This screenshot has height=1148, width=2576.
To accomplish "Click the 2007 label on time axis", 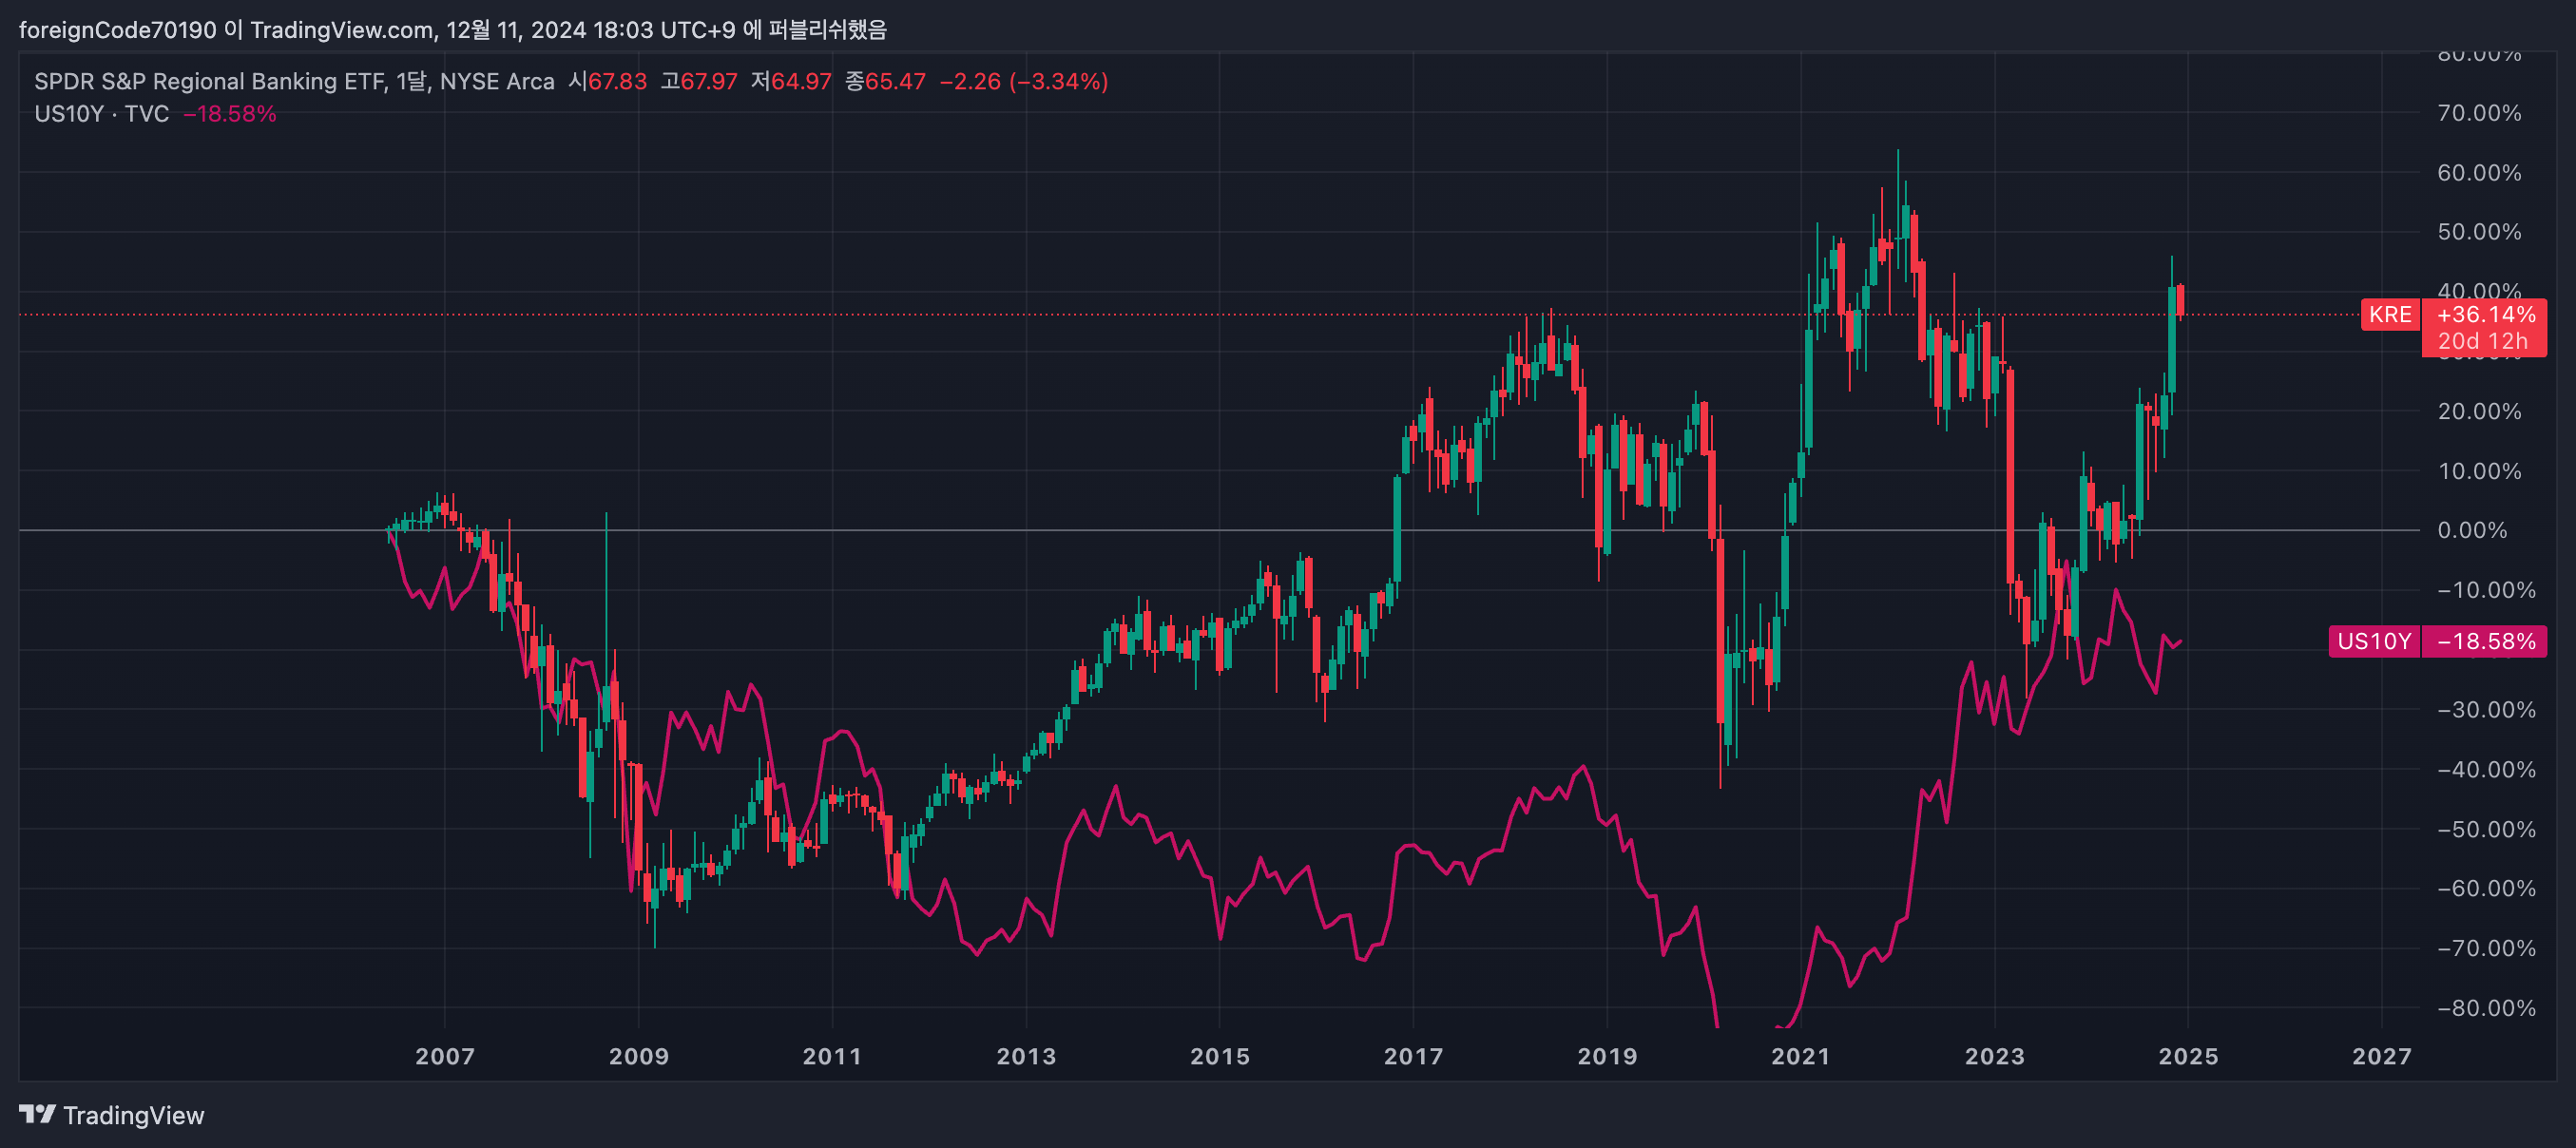I will coord(445,1056).
